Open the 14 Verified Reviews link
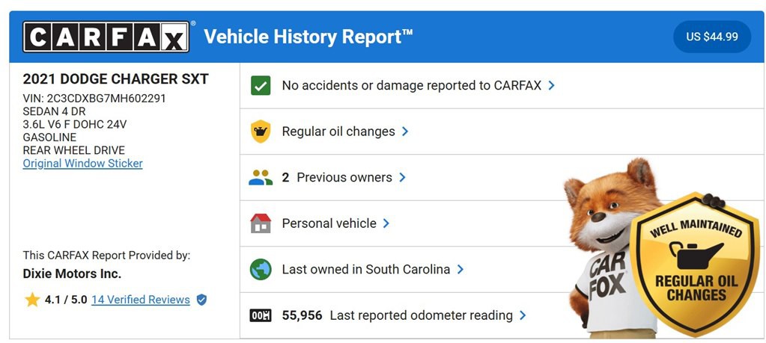 coord(141,300)
